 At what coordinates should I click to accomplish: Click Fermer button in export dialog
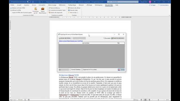pyautogui.click(x=121, y=70)
